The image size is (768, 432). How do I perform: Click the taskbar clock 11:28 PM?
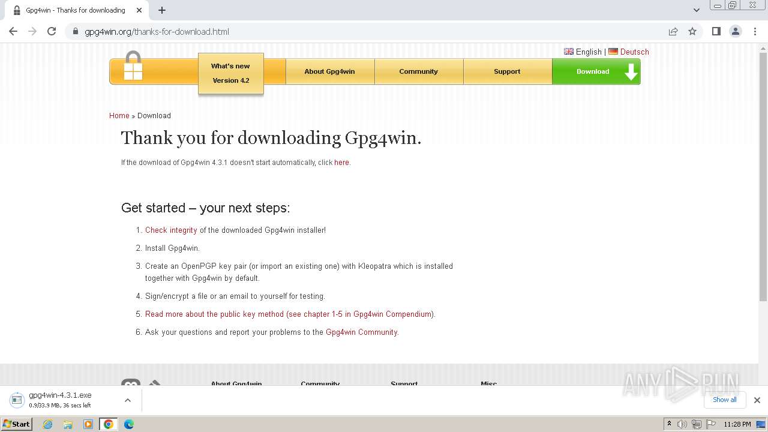(x=737, y=424)
